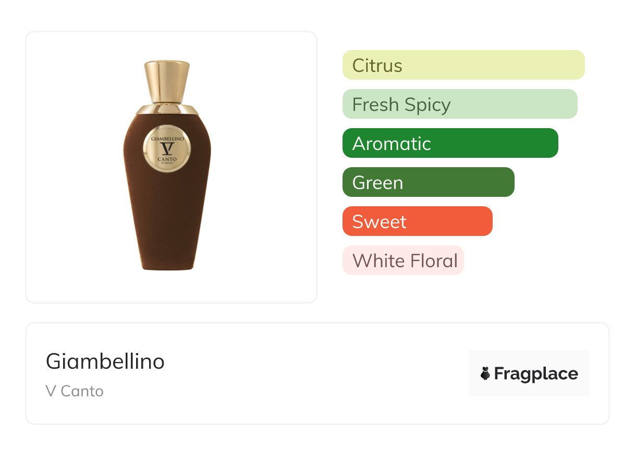Click the gold cap of the bottle

[x=167, y=81]
